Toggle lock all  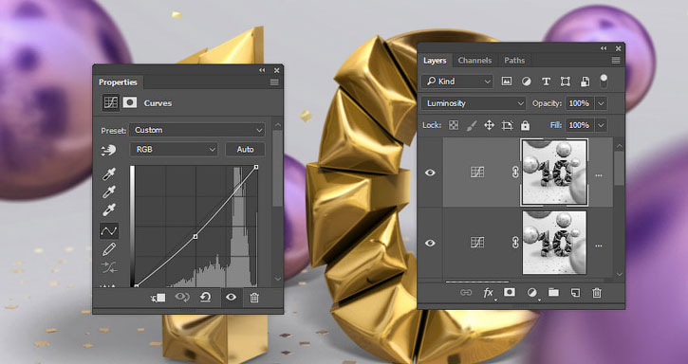tap(525, 126)
